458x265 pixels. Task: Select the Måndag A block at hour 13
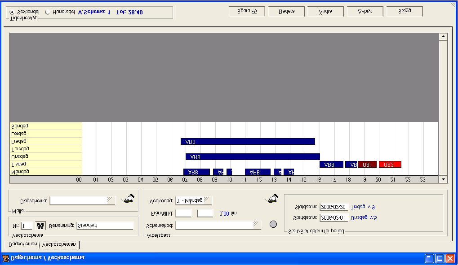point(278,172)
